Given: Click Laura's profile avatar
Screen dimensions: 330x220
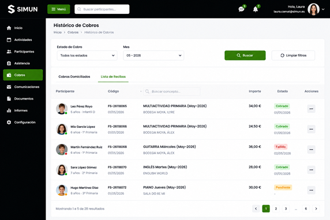Looking at the screenshot, I should click(313, 9).
